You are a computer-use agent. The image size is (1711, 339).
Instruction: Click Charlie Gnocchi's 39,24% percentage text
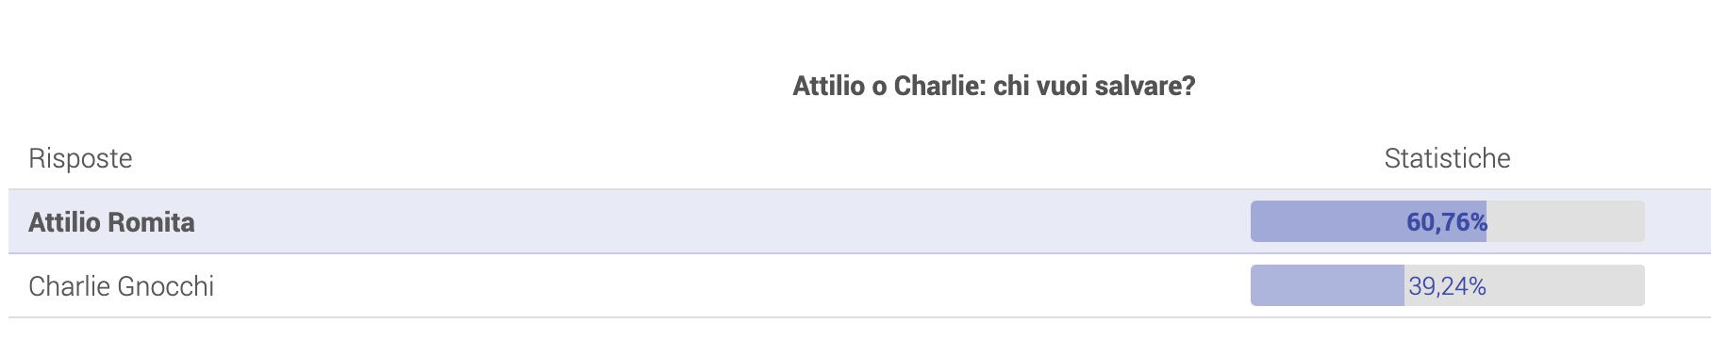pyautogui.click(x=1447, y=286)
